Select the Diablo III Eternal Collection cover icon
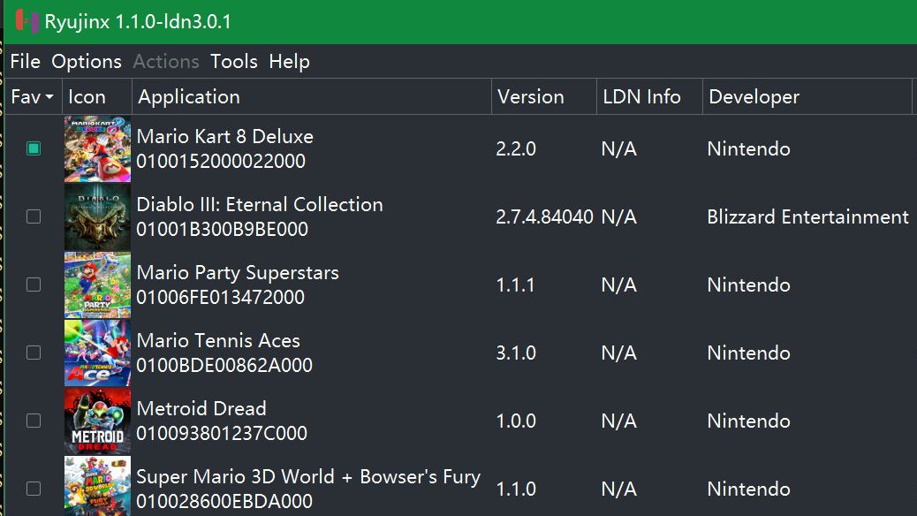This screenshot has width=917, height=516. 98,216
